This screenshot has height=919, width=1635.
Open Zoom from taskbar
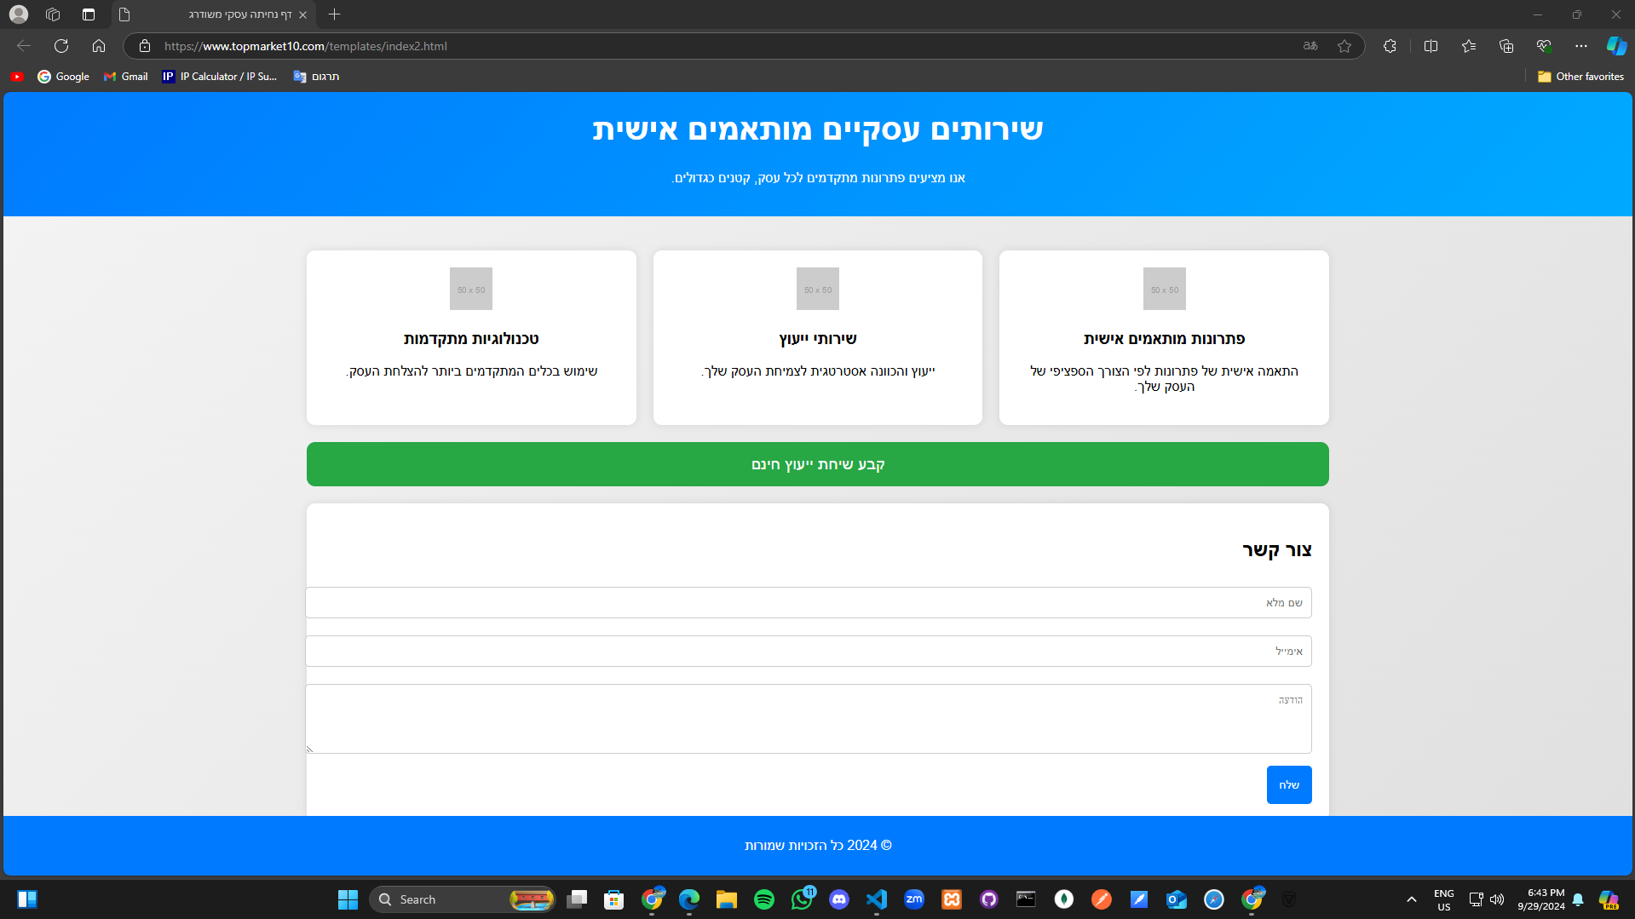[914, 899]
